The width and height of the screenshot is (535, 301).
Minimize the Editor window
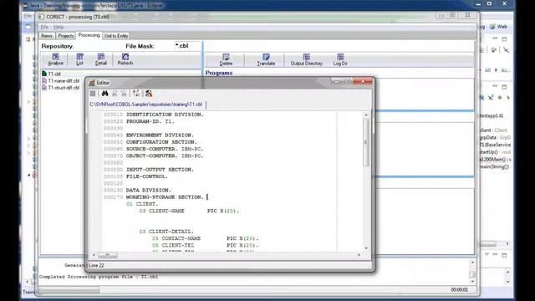[337, 82]
